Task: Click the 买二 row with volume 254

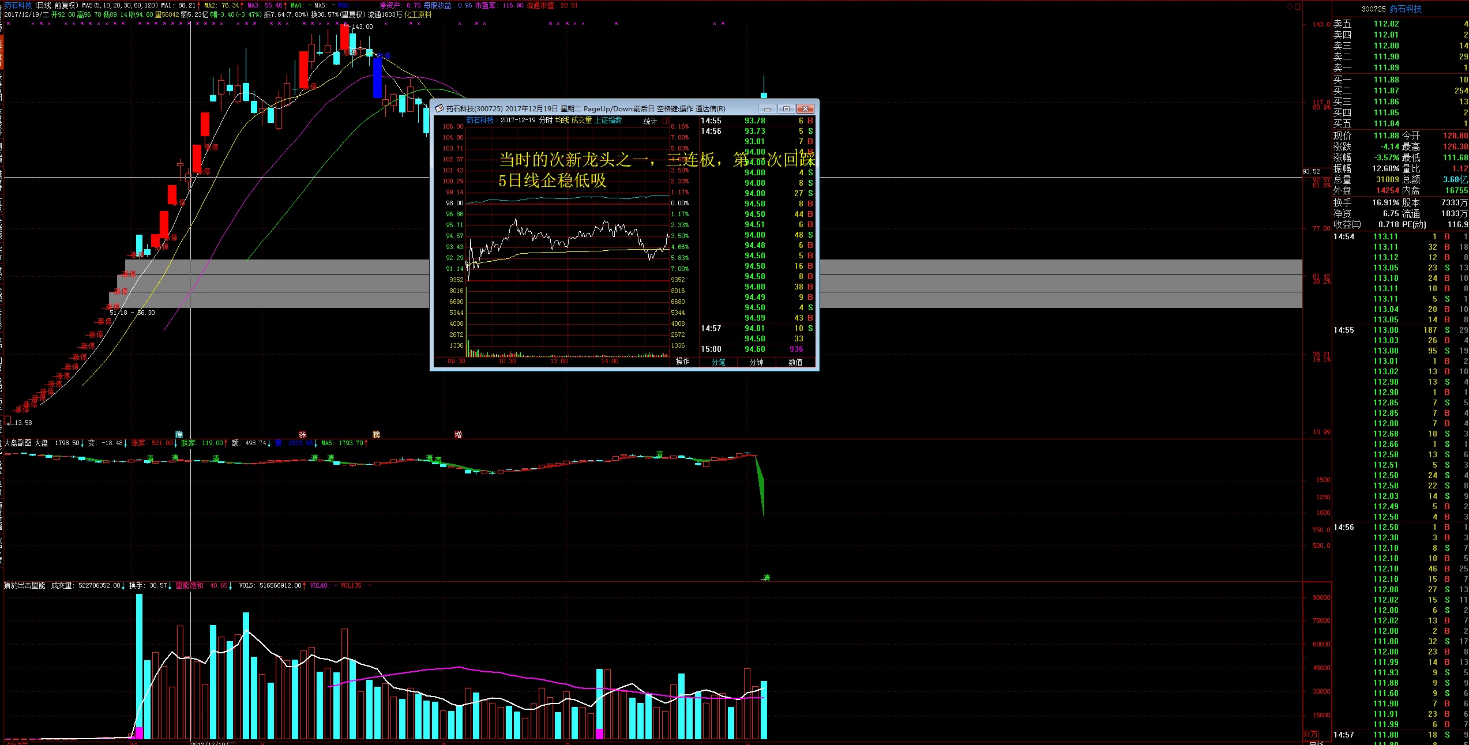Action: [x=1400, y=91]
